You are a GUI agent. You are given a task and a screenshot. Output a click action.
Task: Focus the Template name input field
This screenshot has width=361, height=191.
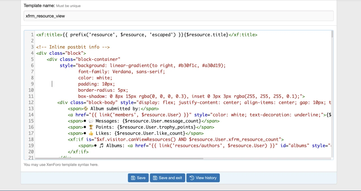pos(179,16)
